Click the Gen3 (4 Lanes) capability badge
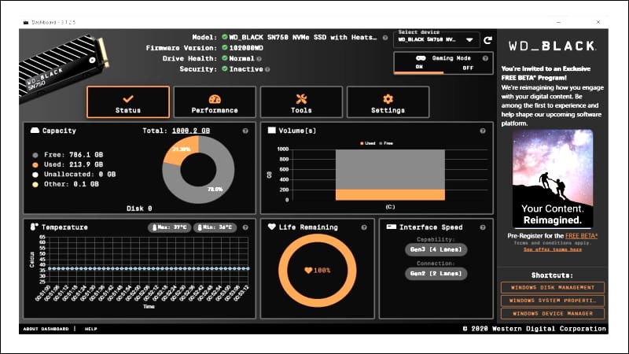This screenshot has height=354, width=629. (x=436, y=249)
